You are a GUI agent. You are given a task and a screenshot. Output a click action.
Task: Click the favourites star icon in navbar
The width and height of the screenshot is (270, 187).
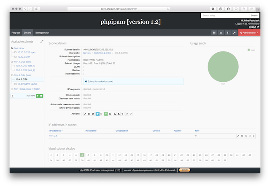click(x=221, y=32)
